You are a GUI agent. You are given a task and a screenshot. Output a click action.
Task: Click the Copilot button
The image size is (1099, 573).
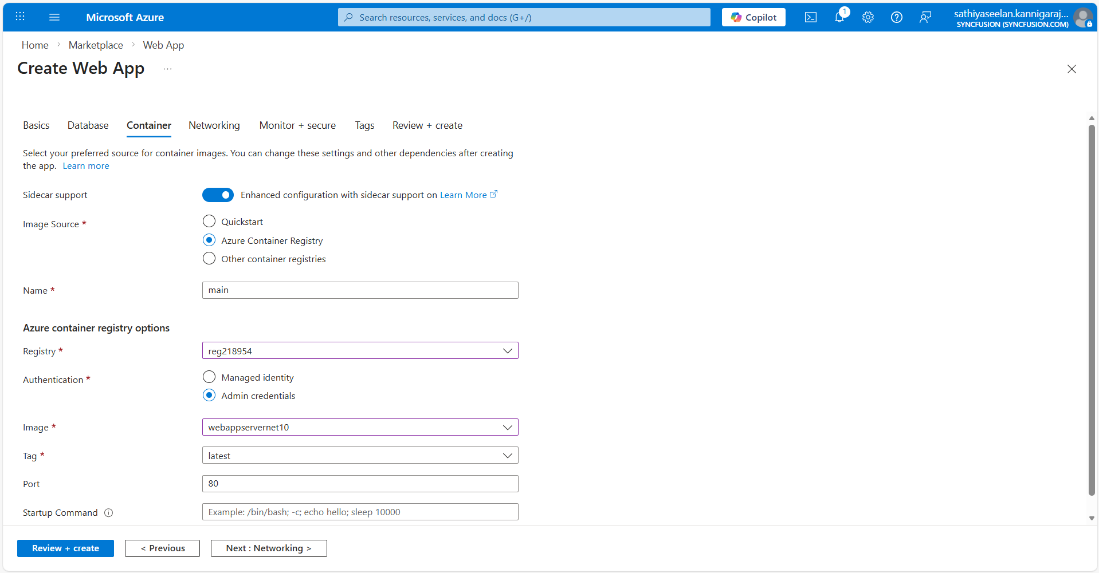[x=753, y=17]
